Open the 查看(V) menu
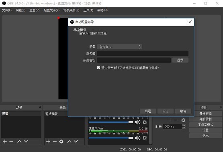Image resolution: width=223 pixels, height=152 pixels. tap(35, 10)
